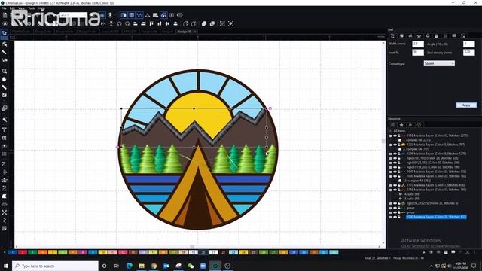Click the triangle node-display icon in top toolbar
The image size is (482, 271).
148,15
